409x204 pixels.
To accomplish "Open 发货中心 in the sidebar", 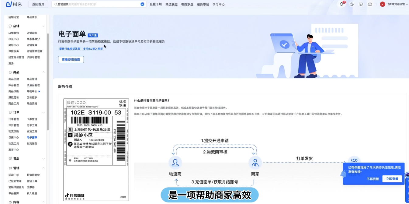I will pyautogui.click(x=14, y=150).
